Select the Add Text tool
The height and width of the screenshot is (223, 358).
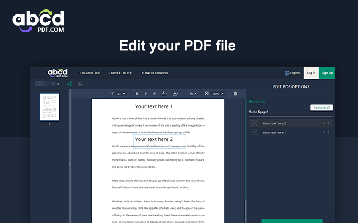point(69,84)
